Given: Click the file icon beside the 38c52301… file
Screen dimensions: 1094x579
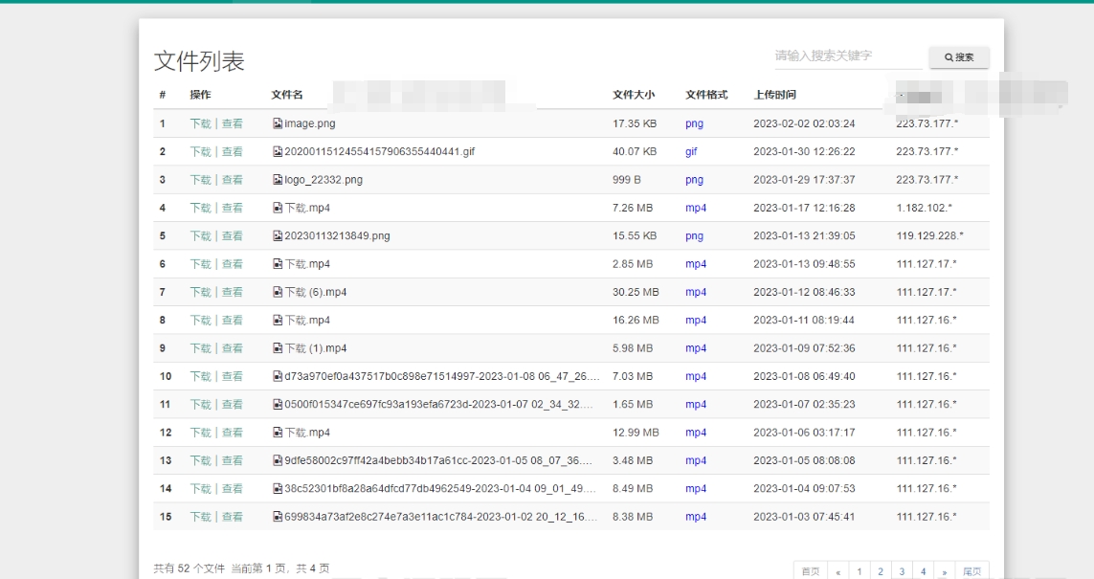Looking at the screenshot, I should pos(278,488).
